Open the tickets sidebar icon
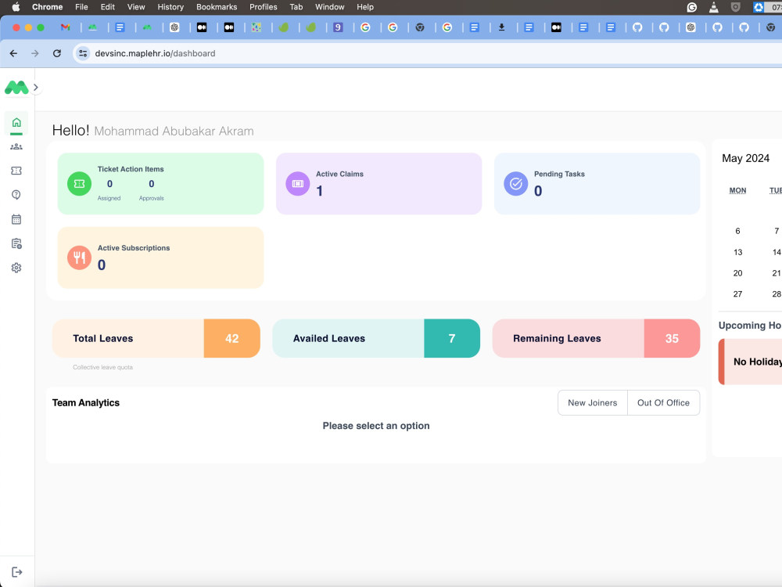 (x=16, y=171)
